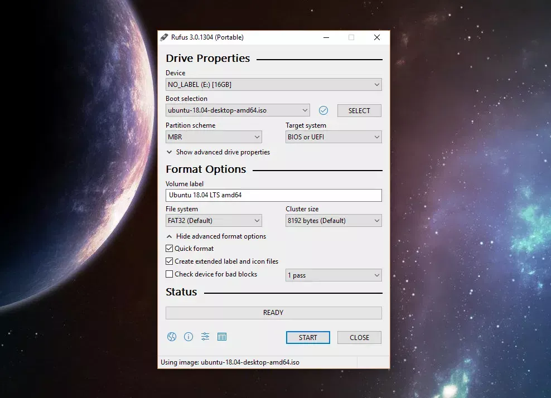Image resolution: width=551 pixels, height=398 pixels.
Task: Open the language selection globe icon
Action: 172,337
